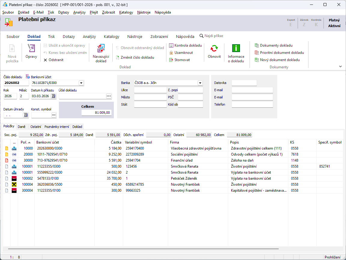This screenshot has width=346, height=260.
Task: Click the Export E status indicator
Action: 291,23
